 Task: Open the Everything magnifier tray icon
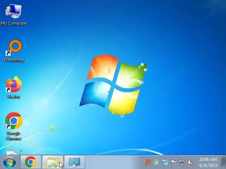148,162
